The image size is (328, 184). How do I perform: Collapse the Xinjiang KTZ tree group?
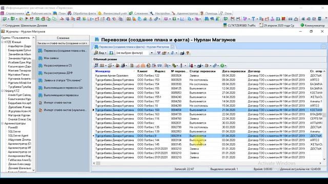pyautogui.click(x=3, y=91)
